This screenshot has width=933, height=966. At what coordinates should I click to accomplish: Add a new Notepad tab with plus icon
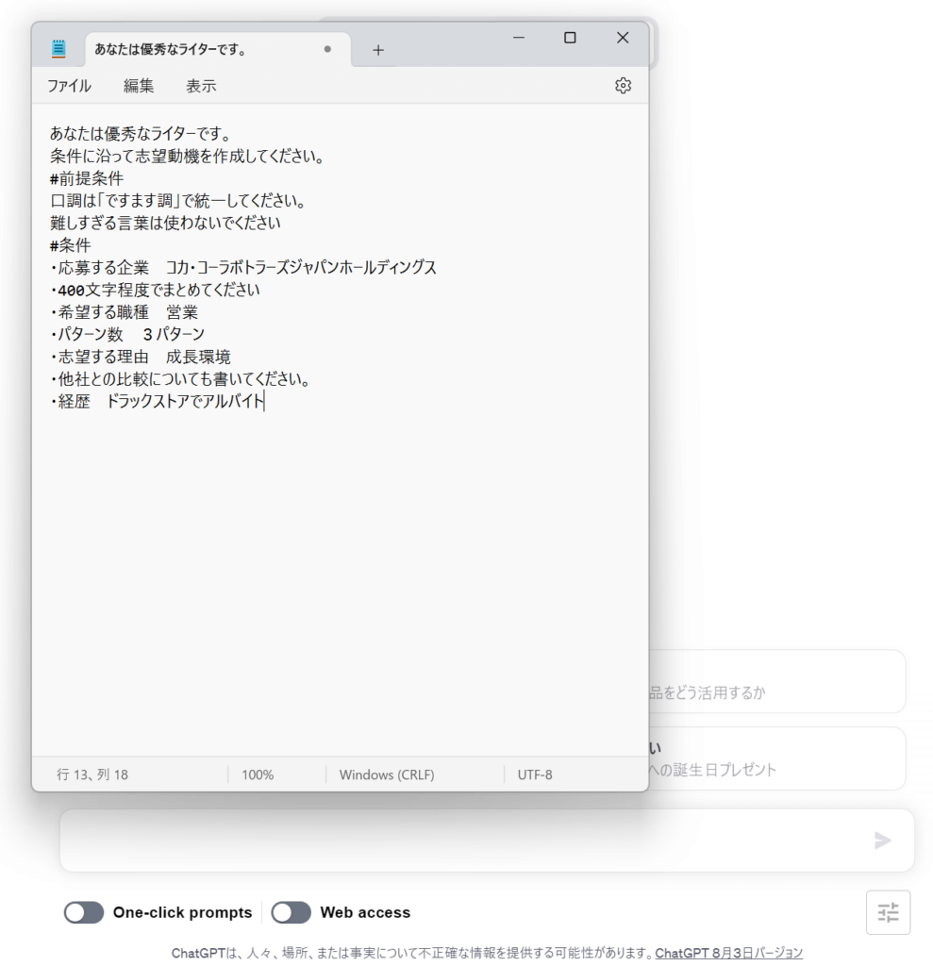[x=378, y=50]
